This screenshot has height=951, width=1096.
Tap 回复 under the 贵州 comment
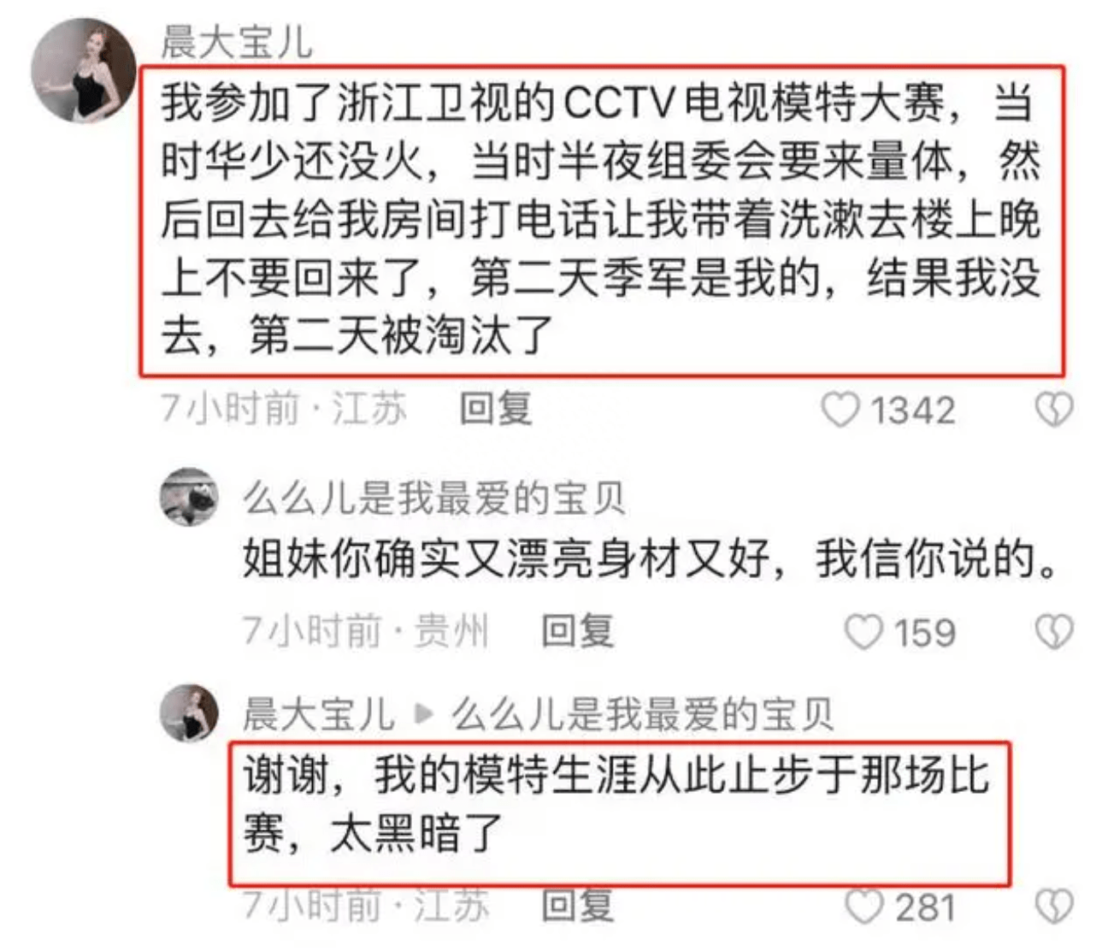click(x=578, y=631)
